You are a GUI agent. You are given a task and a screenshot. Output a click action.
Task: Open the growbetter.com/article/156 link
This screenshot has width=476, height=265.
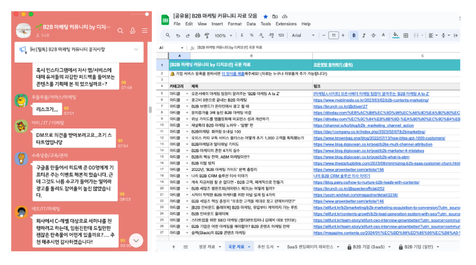pos(349,170)
